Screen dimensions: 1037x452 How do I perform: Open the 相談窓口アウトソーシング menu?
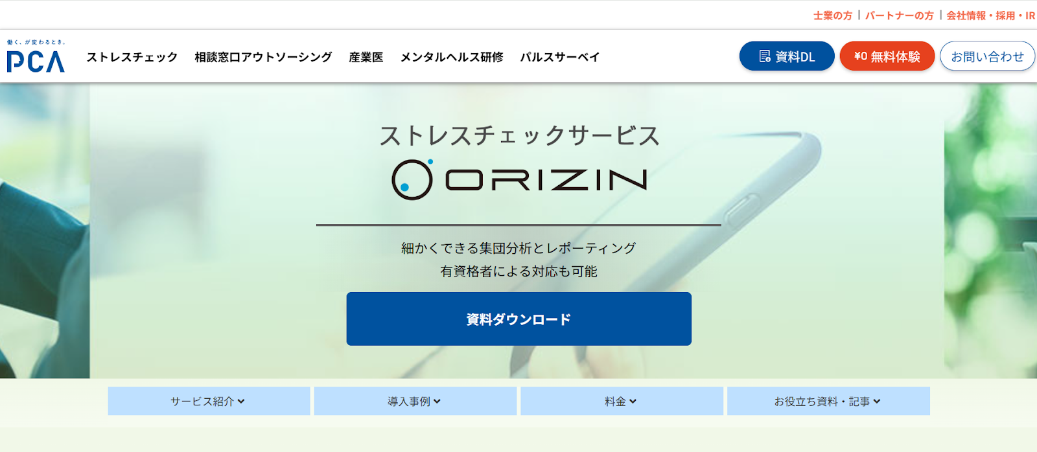pos(263,57)
